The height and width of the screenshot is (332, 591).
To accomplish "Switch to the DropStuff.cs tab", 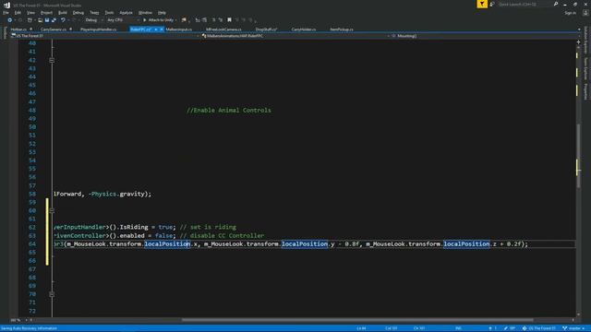I will coord(267,29).
